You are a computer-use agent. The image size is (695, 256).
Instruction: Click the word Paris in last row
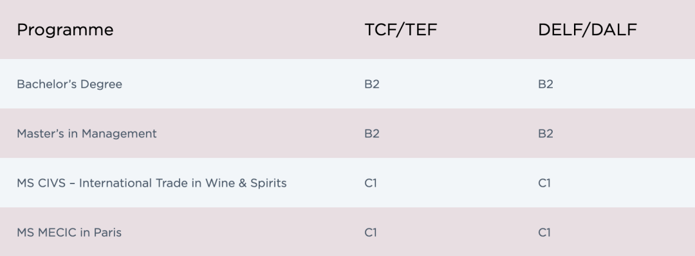click(107, 232)
